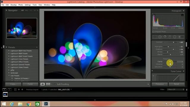This screenshot has width=190, height=107.
Task: Collapse the Histogram panel
Action: tap(184, 11)
